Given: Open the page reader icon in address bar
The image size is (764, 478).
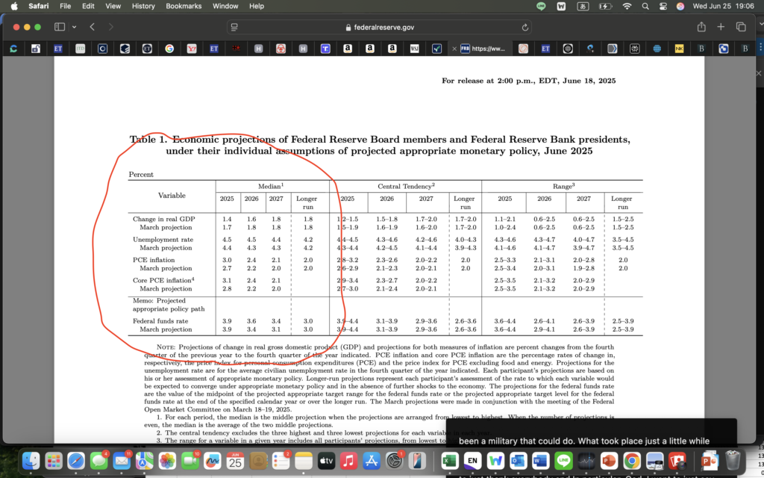Looking at the screenshot, I should [234, 27].
